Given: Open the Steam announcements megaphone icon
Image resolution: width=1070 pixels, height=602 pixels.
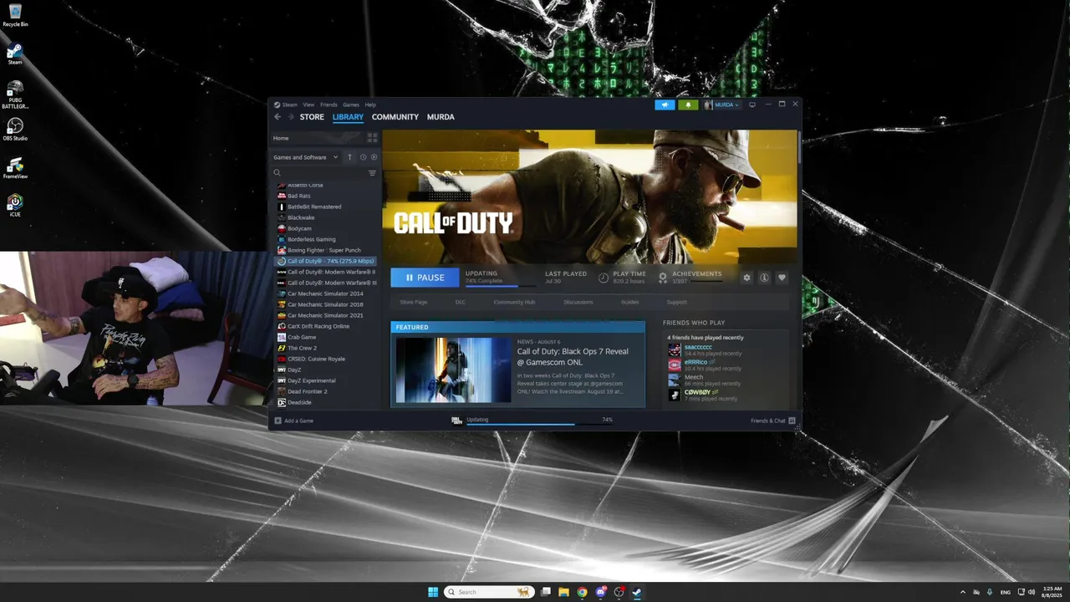Looking at the screenshot, I should pos(665,105).
